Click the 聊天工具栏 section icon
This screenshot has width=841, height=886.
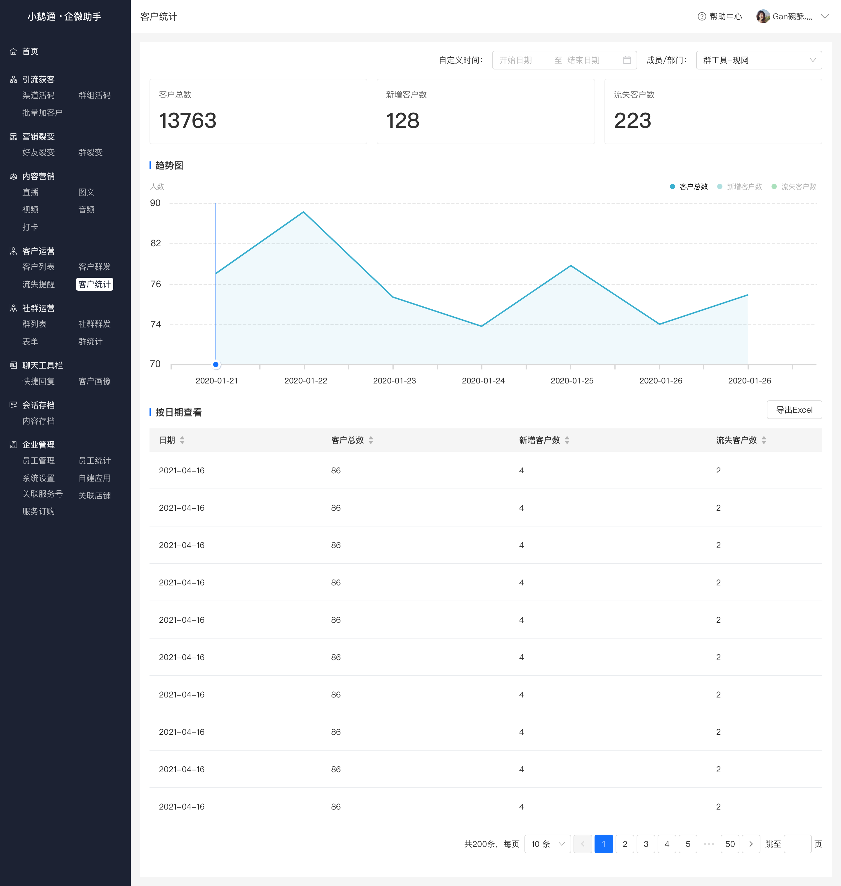pyautogui.click(x=13, y=365)
